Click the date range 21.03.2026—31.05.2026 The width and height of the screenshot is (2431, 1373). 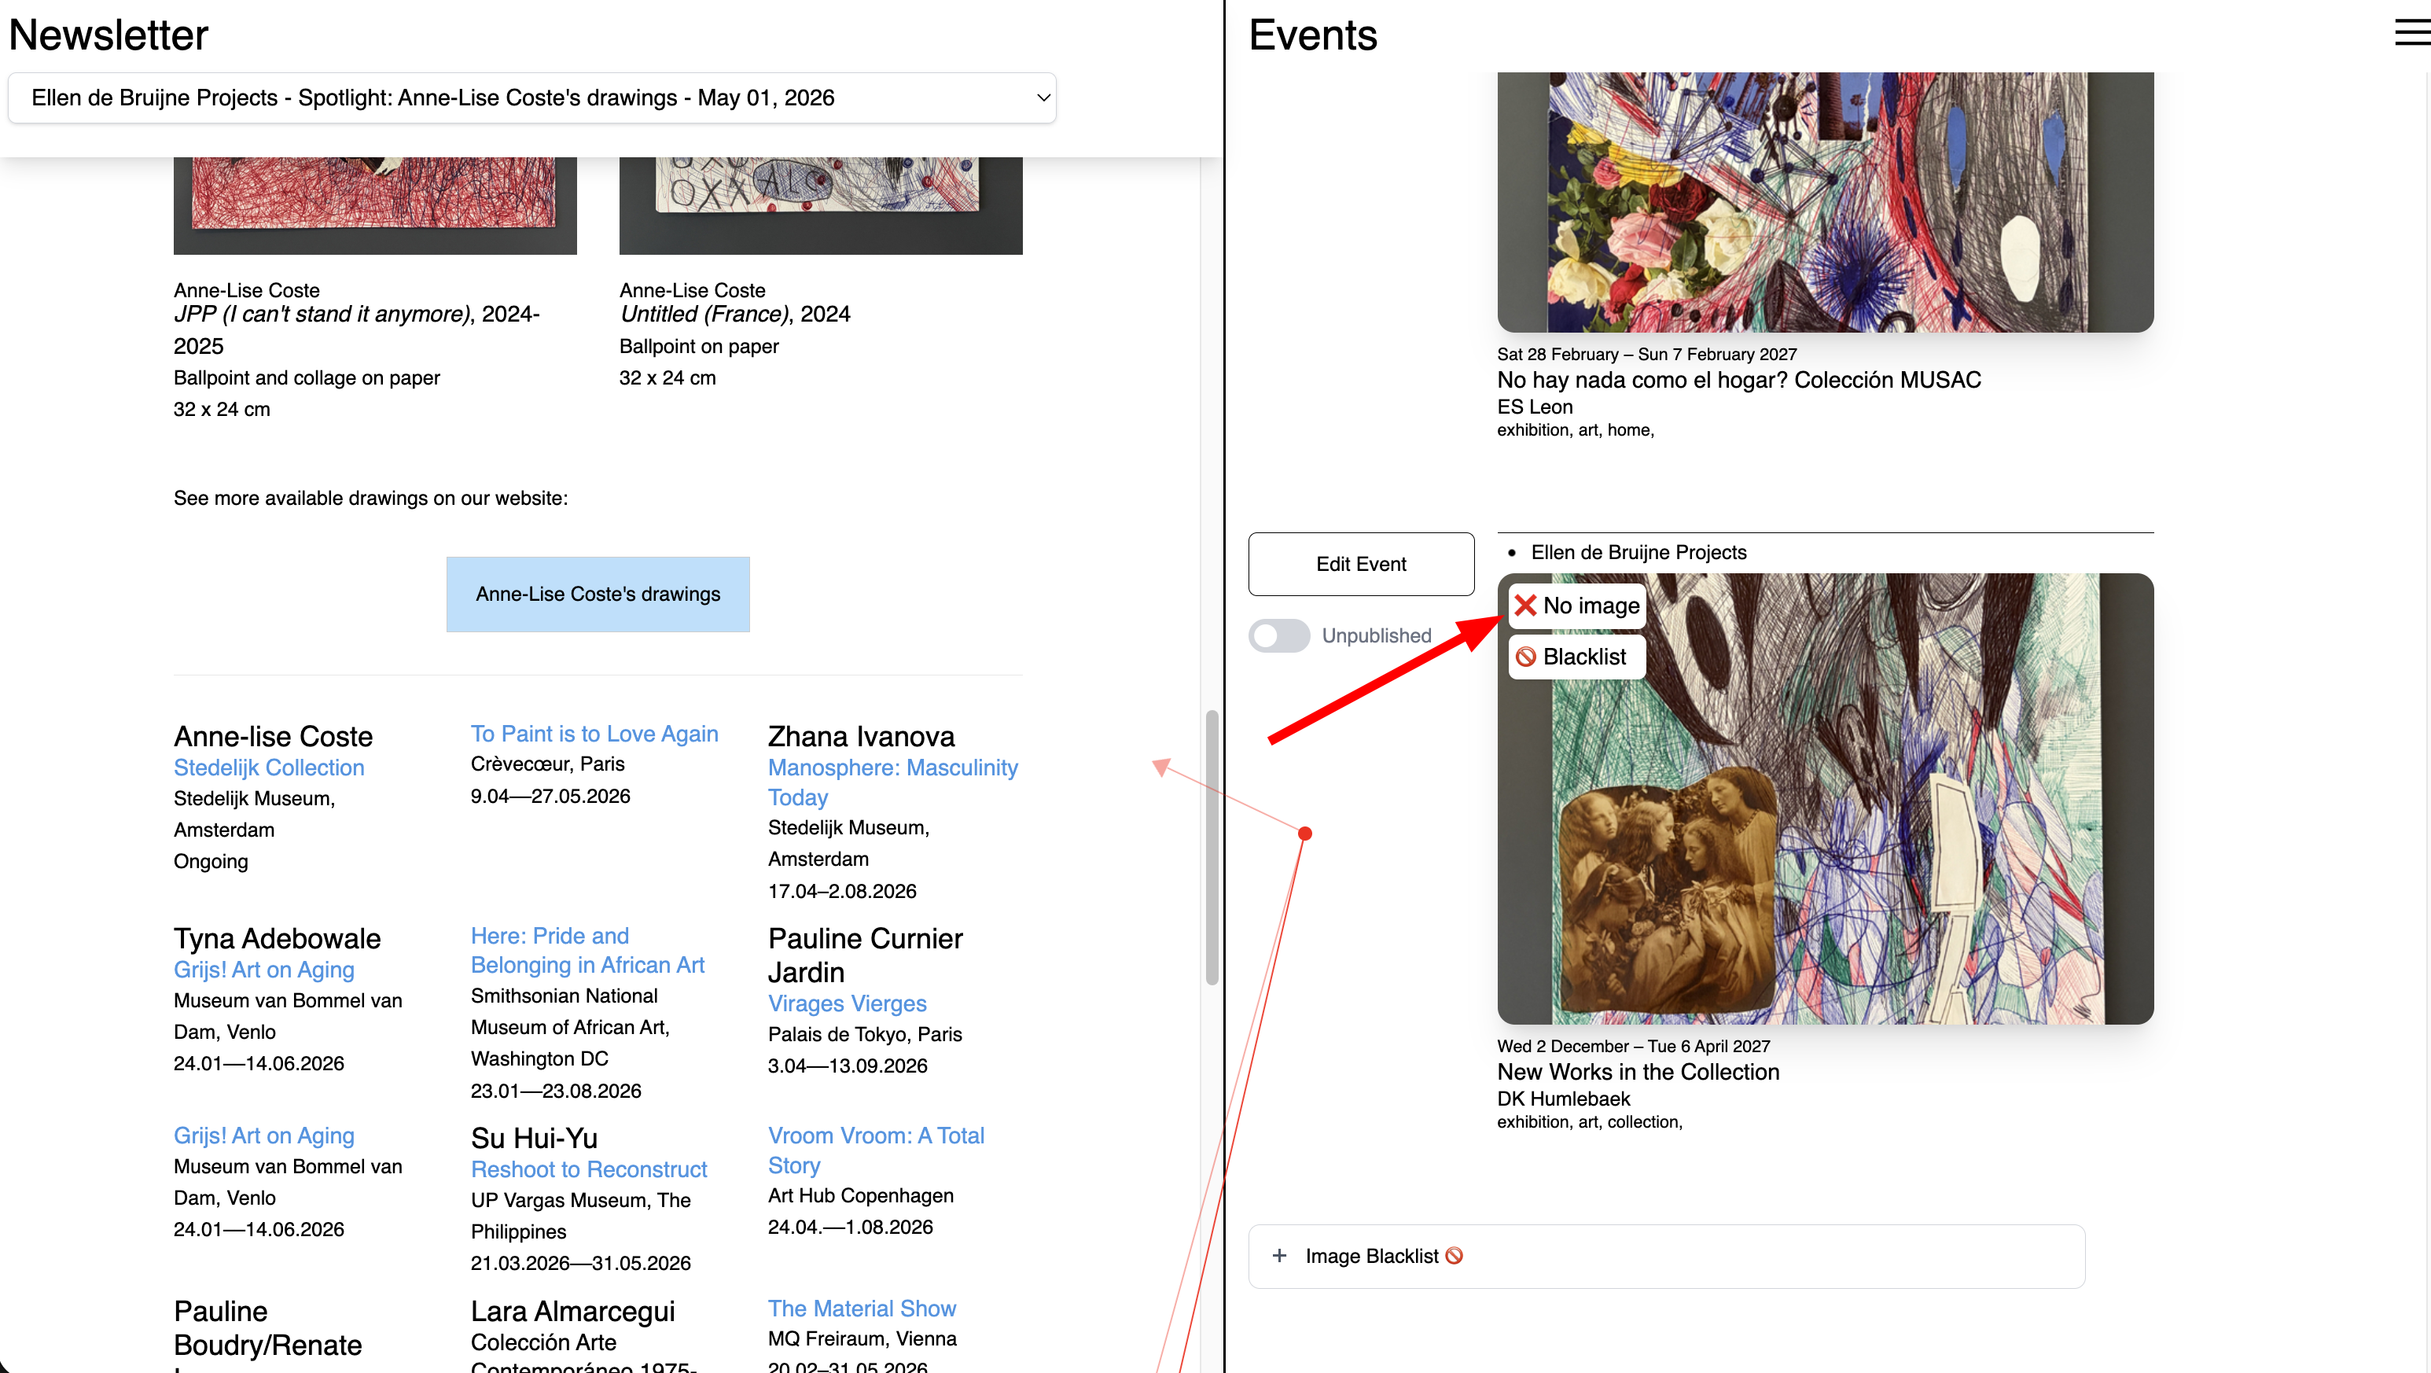(581, 1264)
